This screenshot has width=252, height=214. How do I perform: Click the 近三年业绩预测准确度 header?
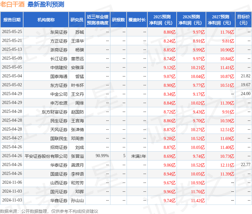point(98,20)
